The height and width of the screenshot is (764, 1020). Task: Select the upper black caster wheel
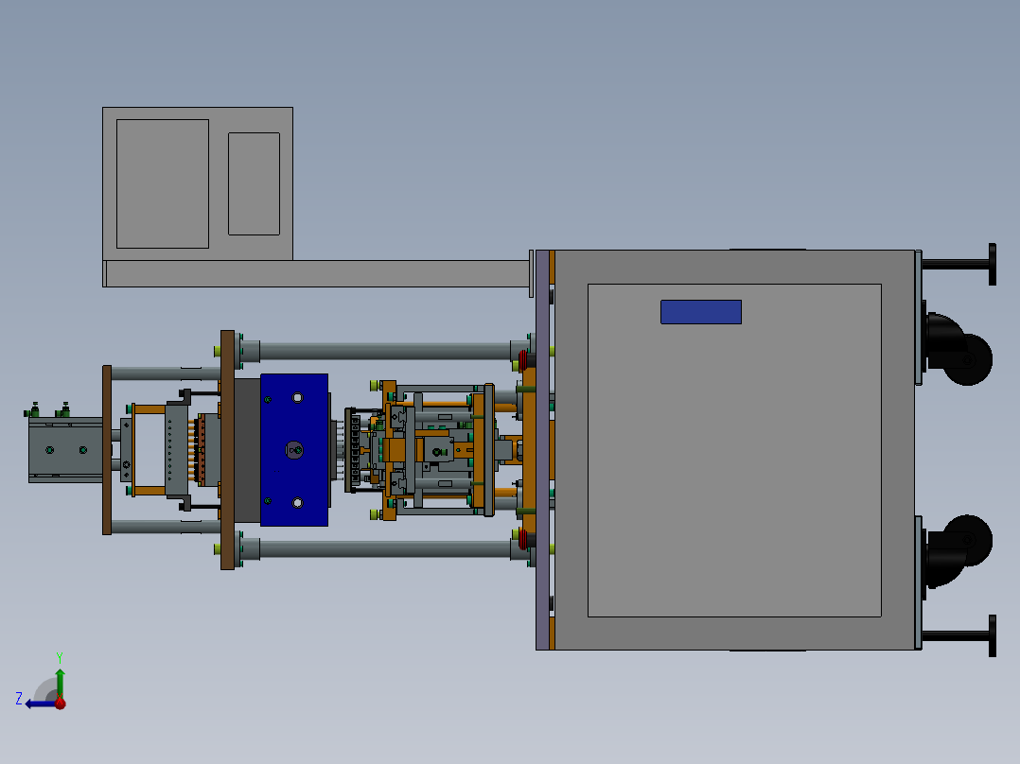[967, 359]
